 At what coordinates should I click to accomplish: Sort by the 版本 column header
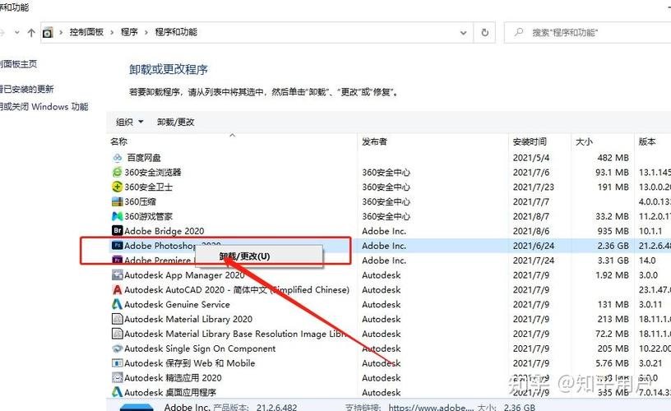pos(647,141)
